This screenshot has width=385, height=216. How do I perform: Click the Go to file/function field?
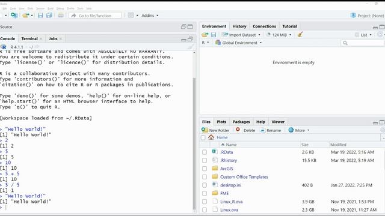(95, 16)
